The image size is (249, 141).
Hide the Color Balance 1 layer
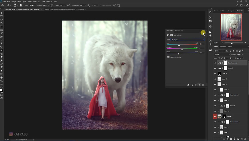(x=215, y=95)
